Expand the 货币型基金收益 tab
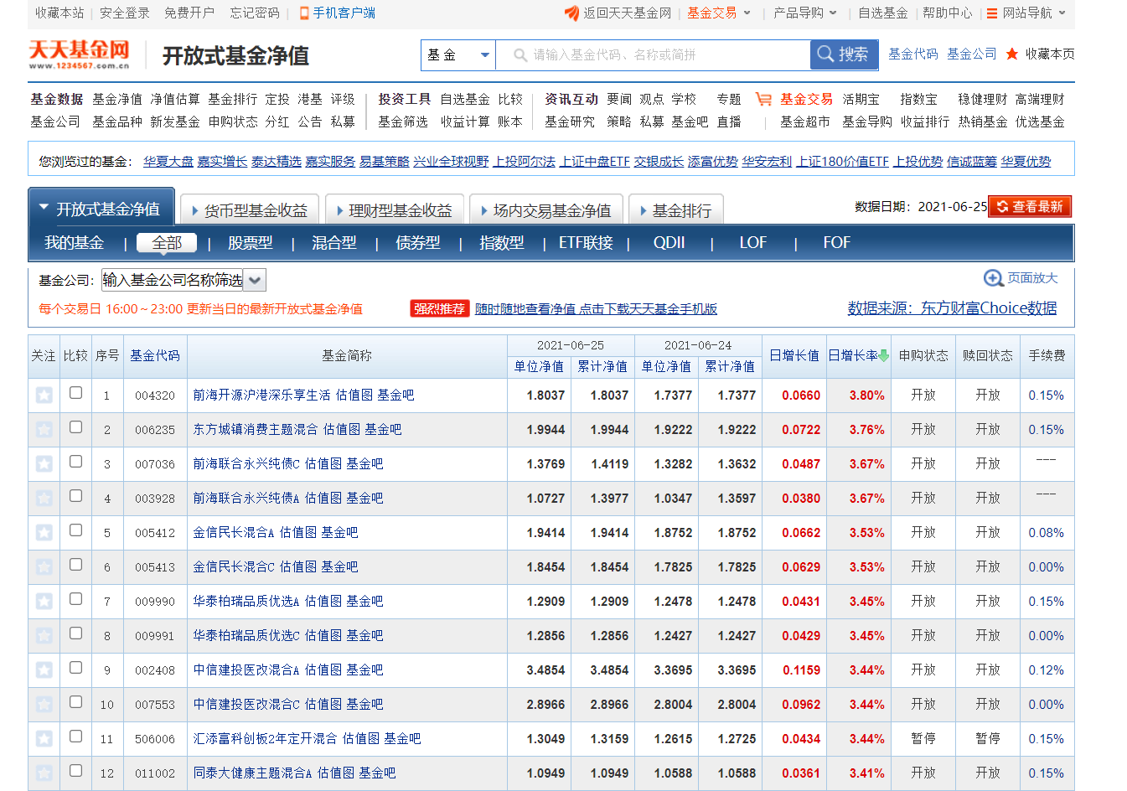This screenshot has height=791, width=1127. [249, 210]
